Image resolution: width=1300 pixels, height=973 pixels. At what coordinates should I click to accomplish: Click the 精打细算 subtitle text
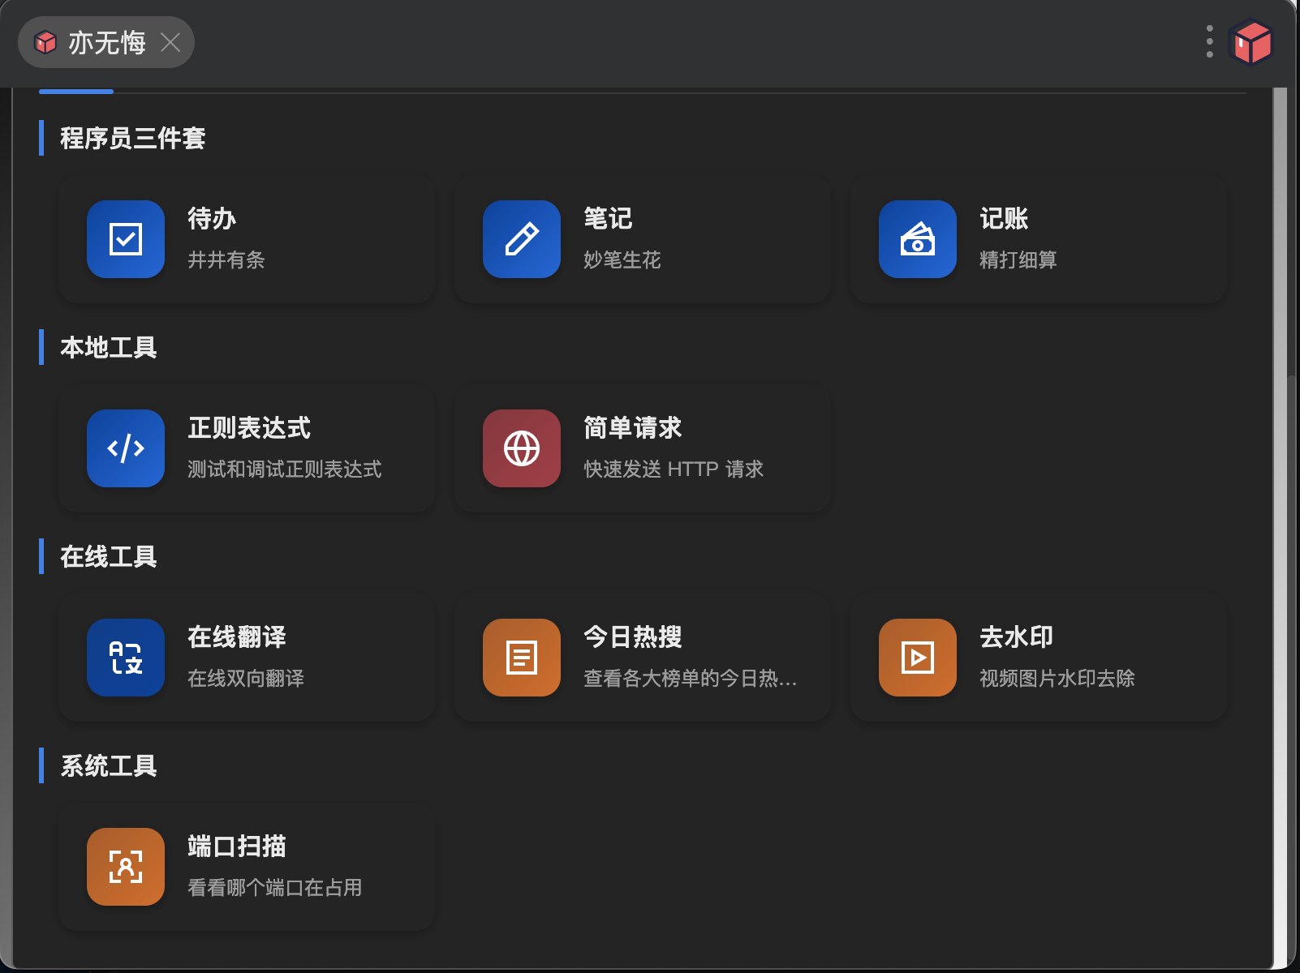[x=1018, y=260]
